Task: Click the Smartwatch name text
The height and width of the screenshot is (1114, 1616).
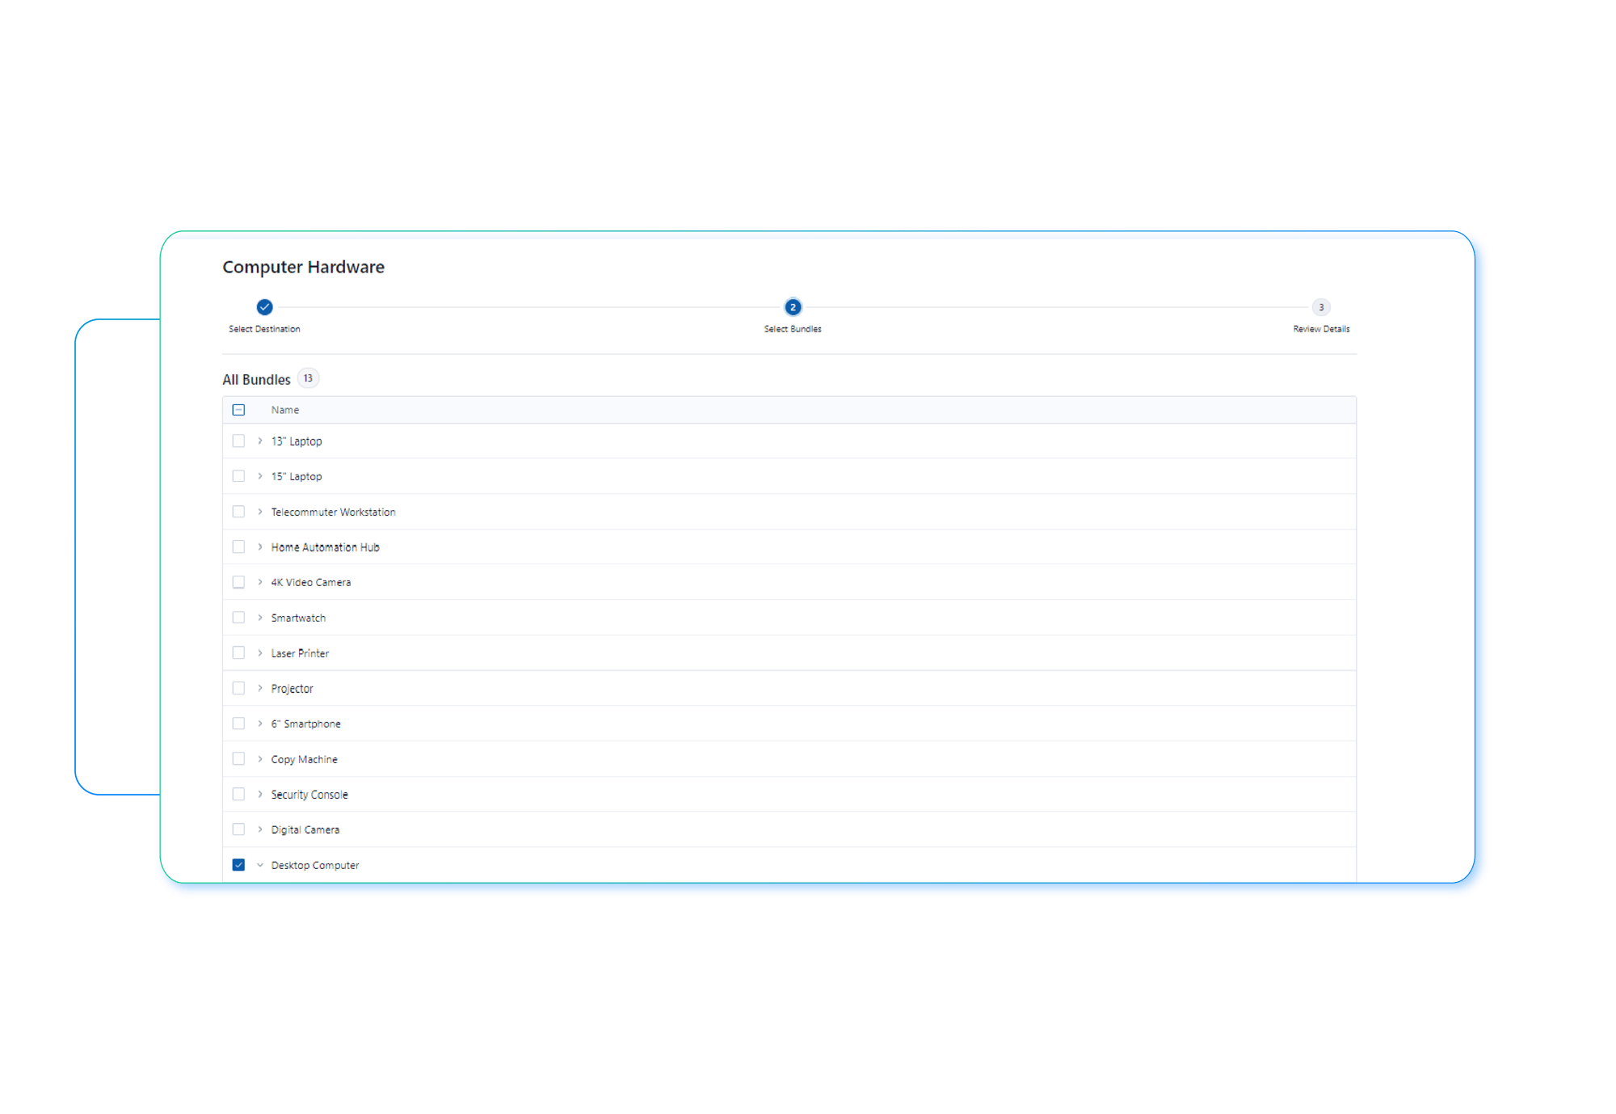Action: 299,618
